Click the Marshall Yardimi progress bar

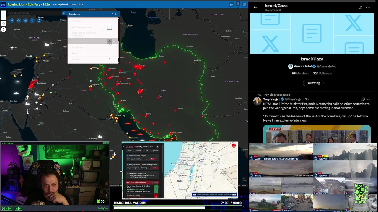click(x=177, y=208)
